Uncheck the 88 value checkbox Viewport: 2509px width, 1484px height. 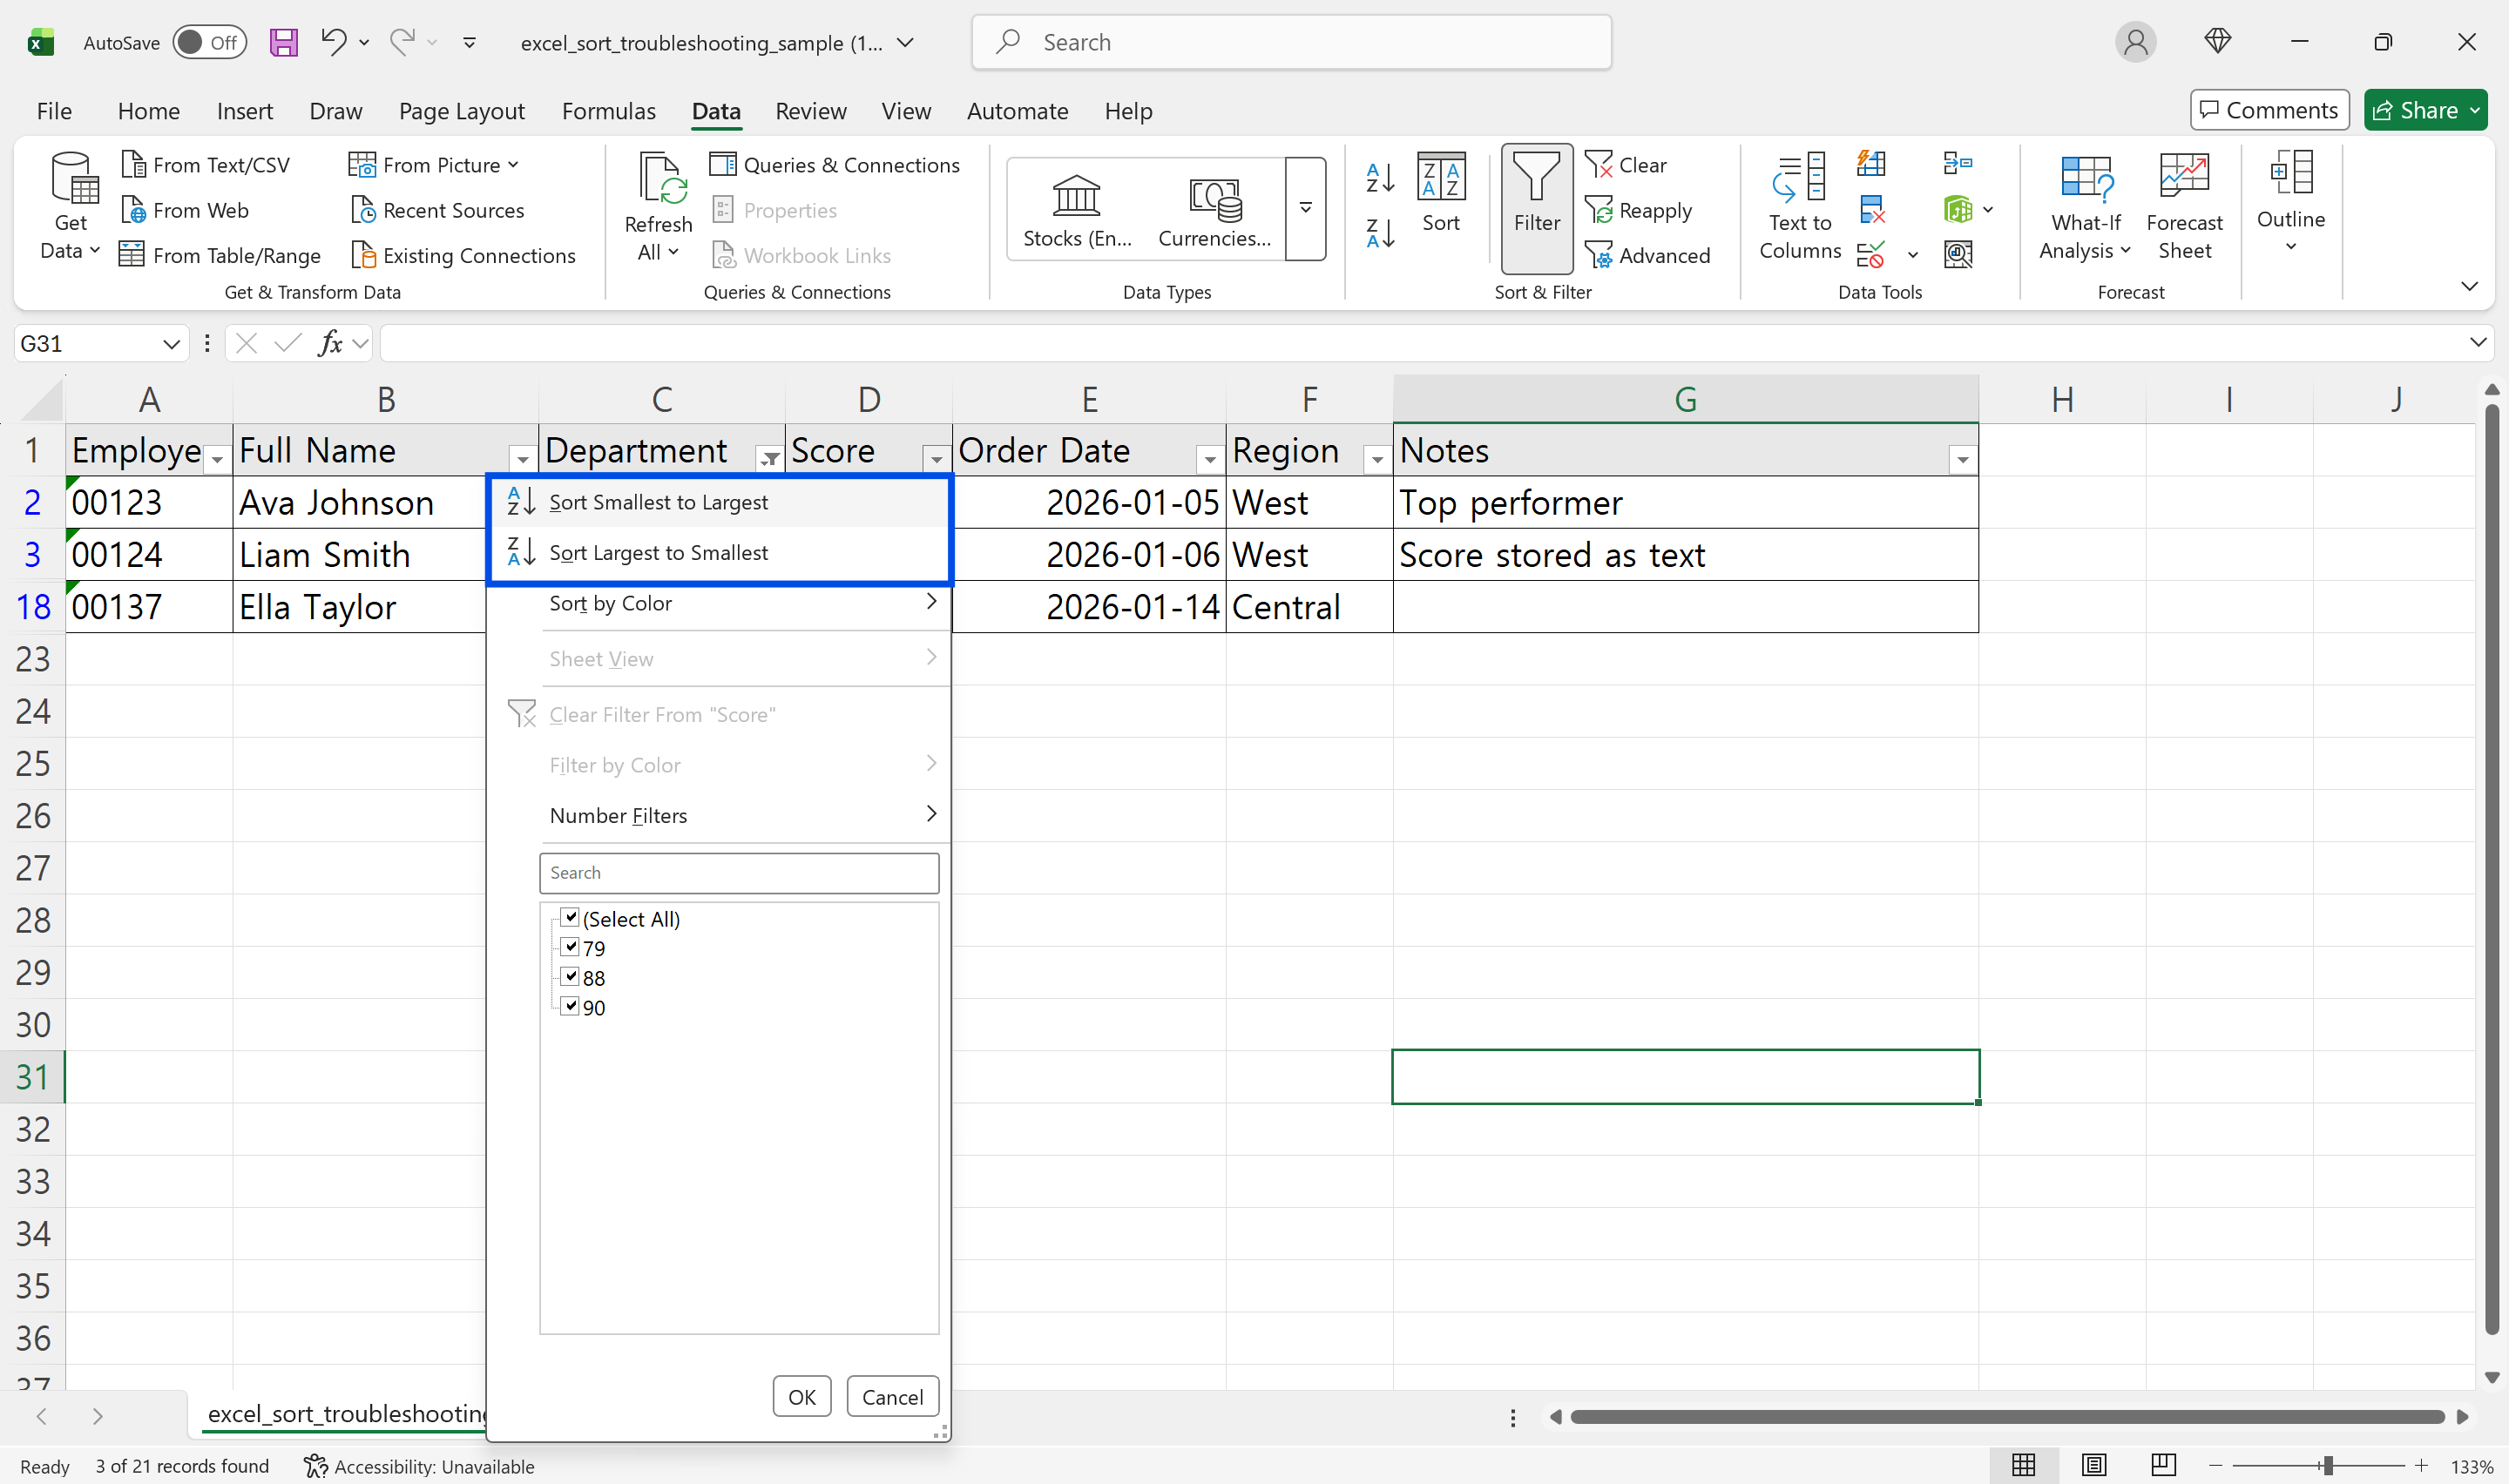point(570,977)
